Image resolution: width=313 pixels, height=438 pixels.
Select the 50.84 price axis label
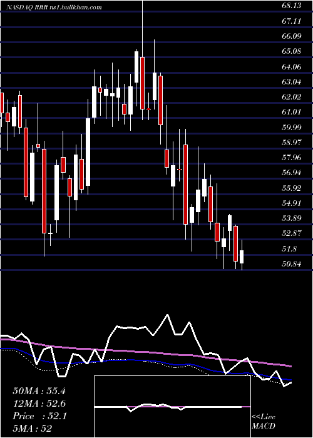292,263
